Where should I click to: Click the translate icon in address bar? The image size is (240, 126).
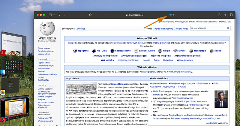(x=170, y=15)
